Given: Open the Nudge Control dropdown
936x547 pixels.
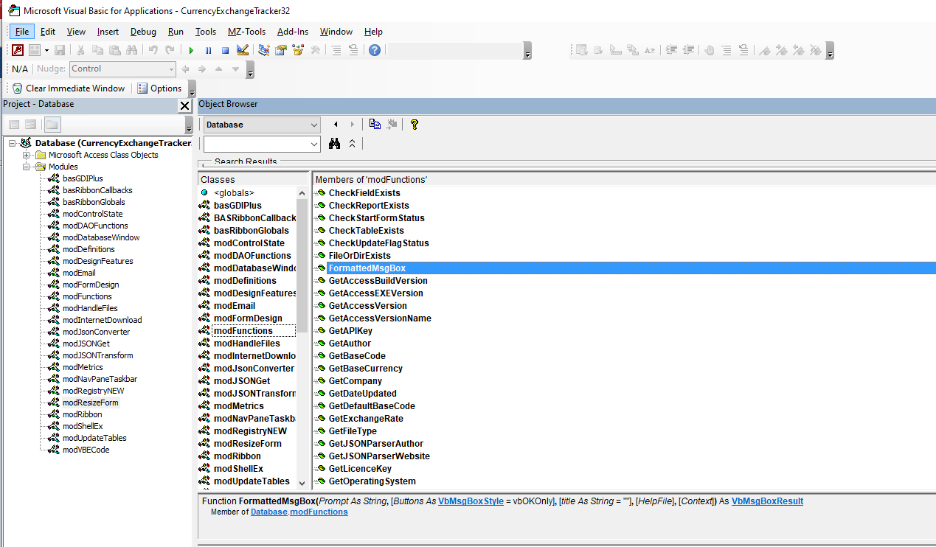Looking at the screenshot, I should pyautogui.click(x=171, y=69).
